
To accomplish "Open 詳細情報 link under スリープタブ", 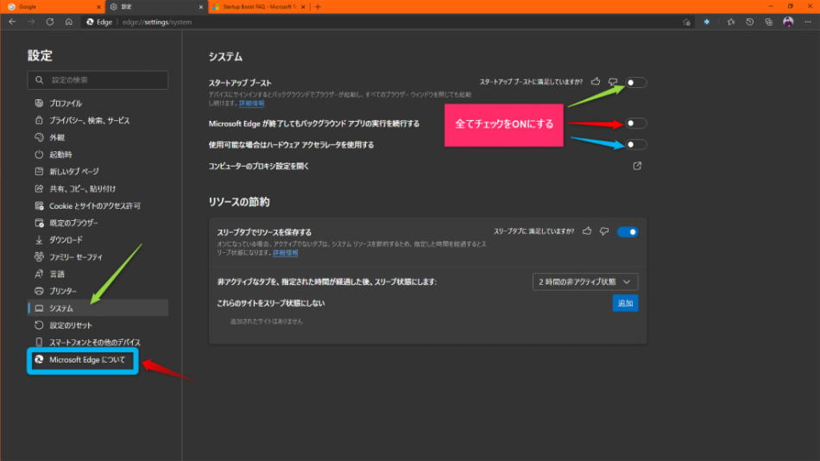I will (286, 253).
